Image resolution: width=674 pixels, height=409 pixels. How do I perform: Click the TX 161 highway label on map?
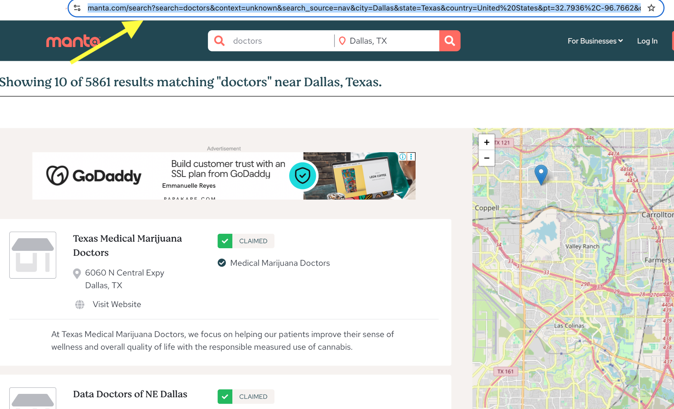point(505,372)
